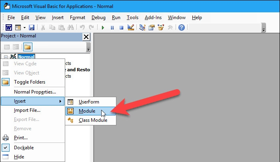Image resolution: width=280 pixels, height=162 pixels.
Task: Open the Add-Ins menu
Action: point(153,18)
